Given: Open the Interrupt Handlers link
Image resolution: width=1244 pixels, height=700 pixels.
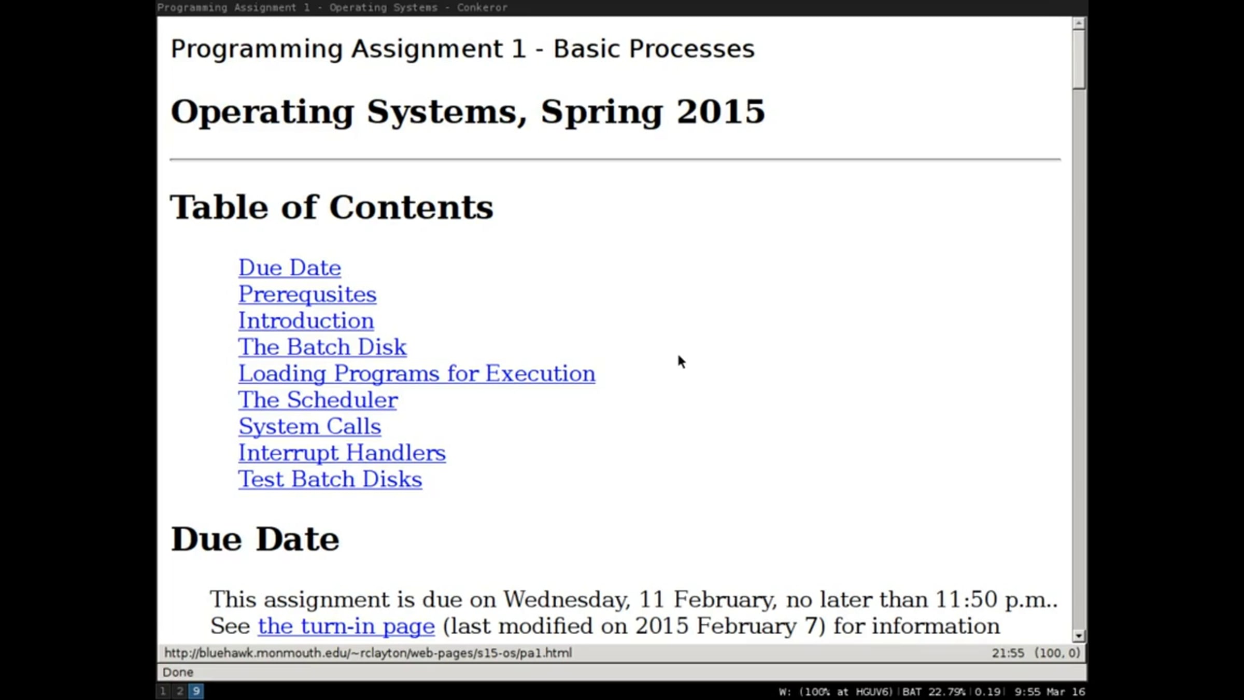Looking at the screenshot, I should [x=342, y=453].
